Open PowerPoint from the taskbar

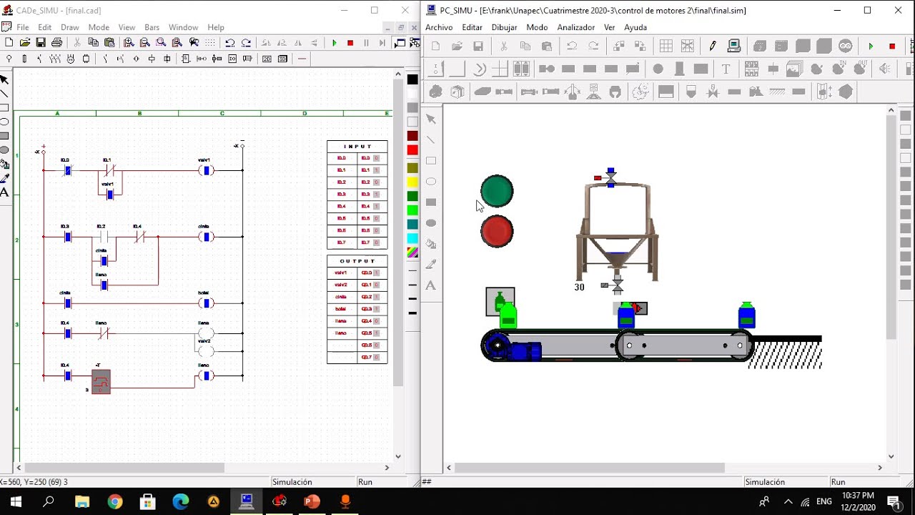coord(312,502)
